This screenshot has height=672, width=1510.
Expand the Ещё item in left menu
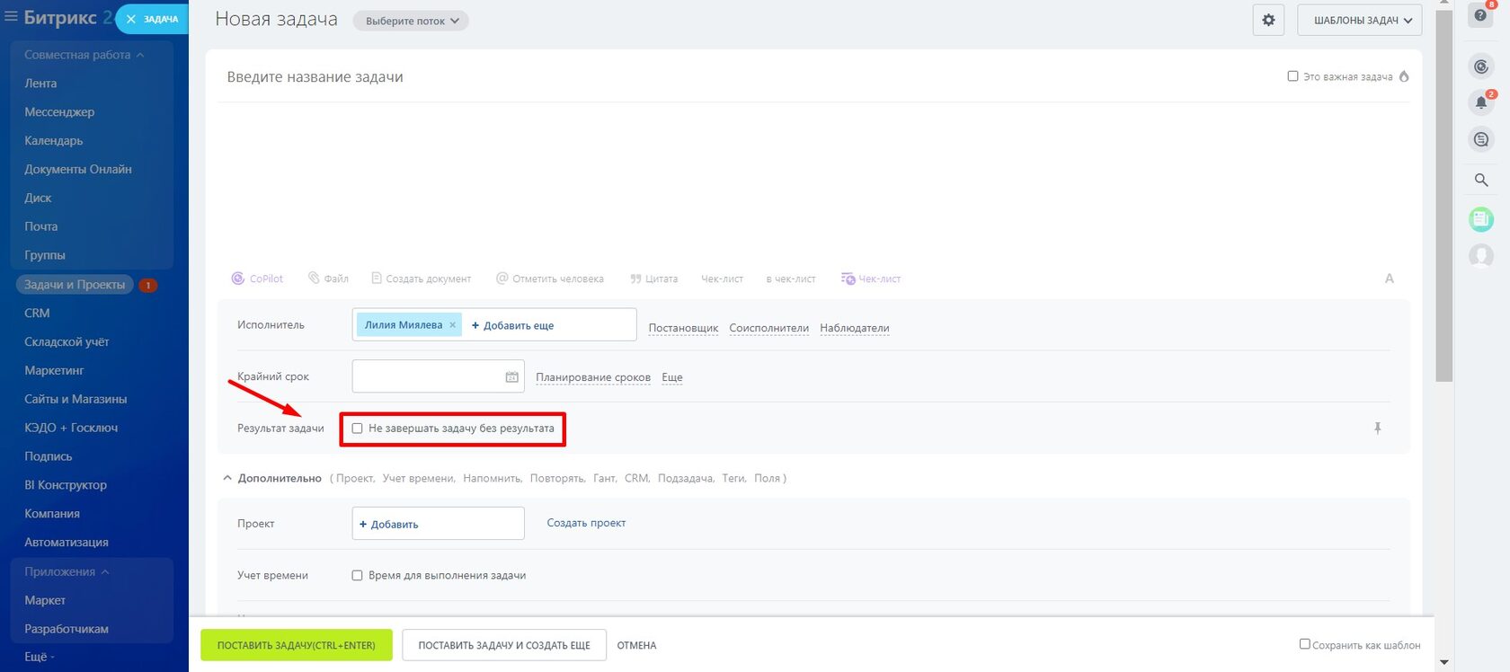[x=39, y=657]
